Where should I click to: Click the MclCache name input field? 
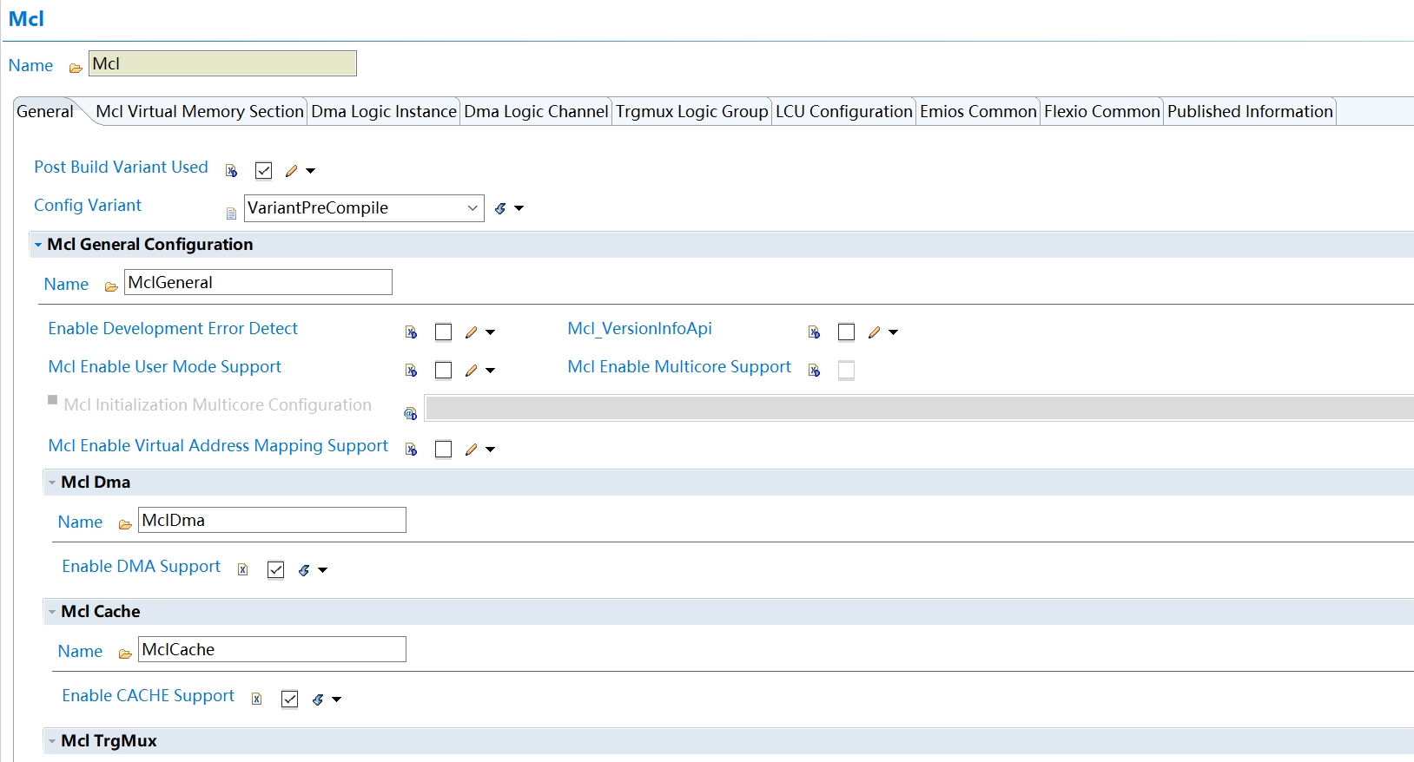click(x=272, y=650)
